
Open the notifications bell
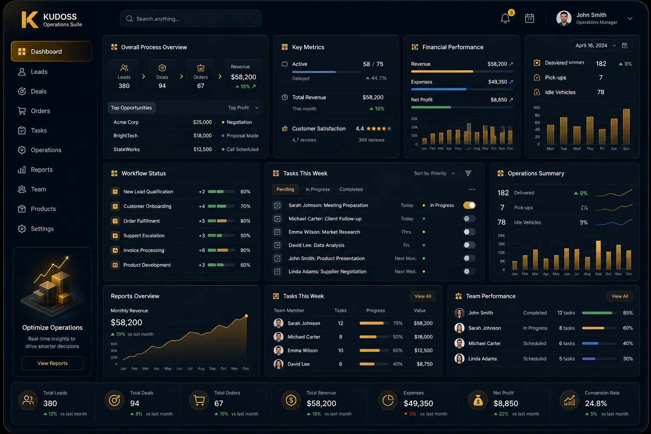[505, 18]
